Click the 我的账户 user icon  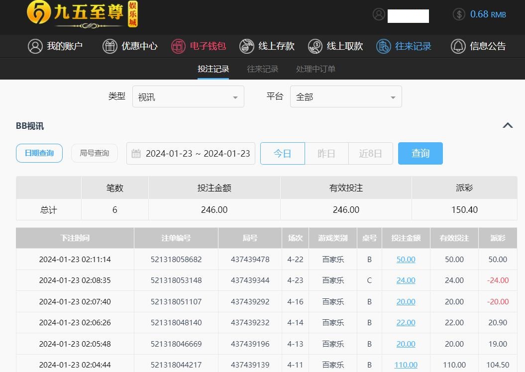tap(35, 46)
